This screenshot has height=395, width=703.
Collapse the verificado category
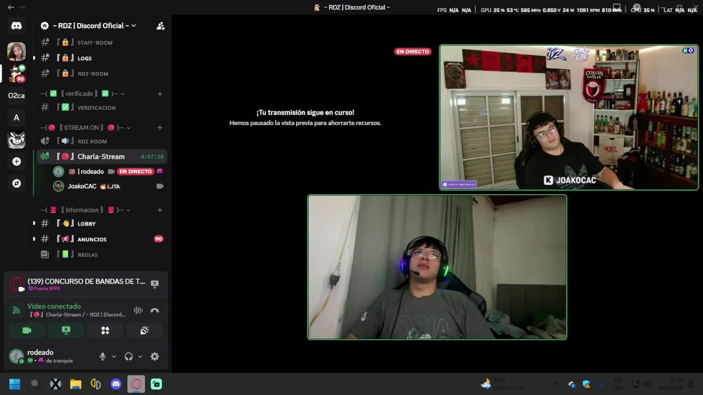pyautogui.click(x=82, y=94)
